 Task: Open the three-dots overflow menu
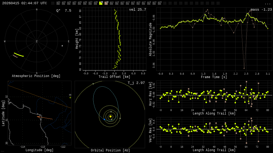pos(267,3)
